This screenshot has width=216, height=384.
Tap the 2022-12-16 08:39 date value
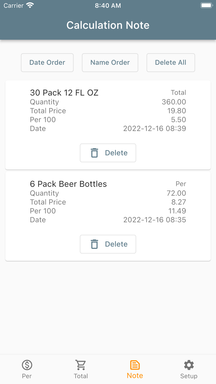click(x=155, y=128)
